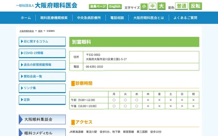Image resolution: width=218 pixels, height=136 pixels.
Task: Select 中央急病診療所 menu item
Action: point(89,18)
